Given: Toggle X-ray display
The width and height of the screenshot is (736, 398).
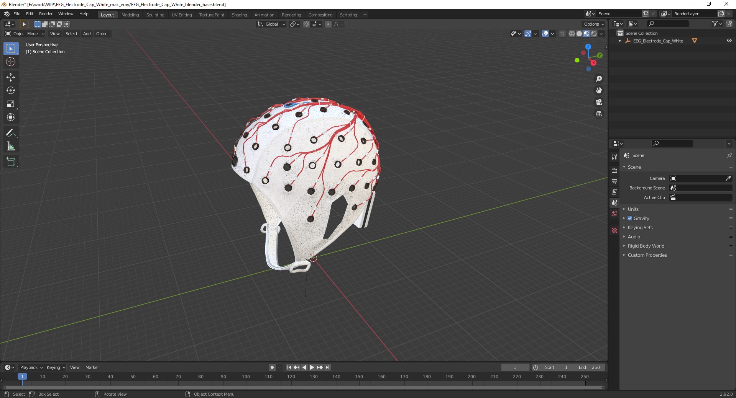Looking at the screenshot, I should 562,34.
